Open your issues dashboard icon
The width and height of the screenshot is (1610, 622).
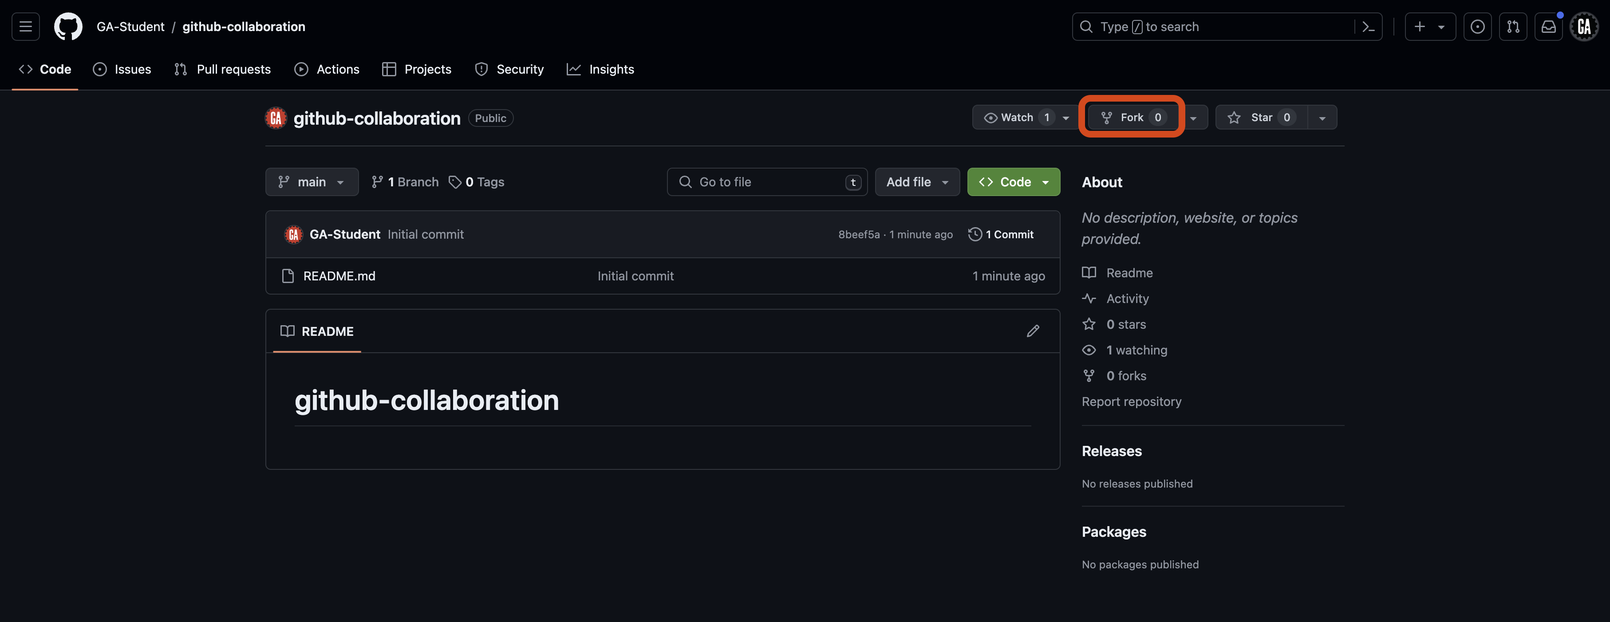1477,26
